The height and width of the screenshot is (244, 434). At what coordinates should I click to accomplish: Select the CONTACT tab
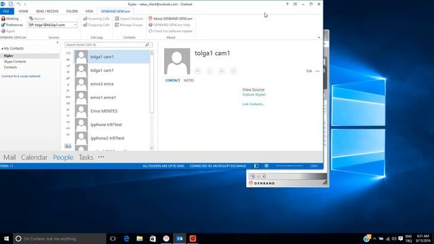(172, 81)
